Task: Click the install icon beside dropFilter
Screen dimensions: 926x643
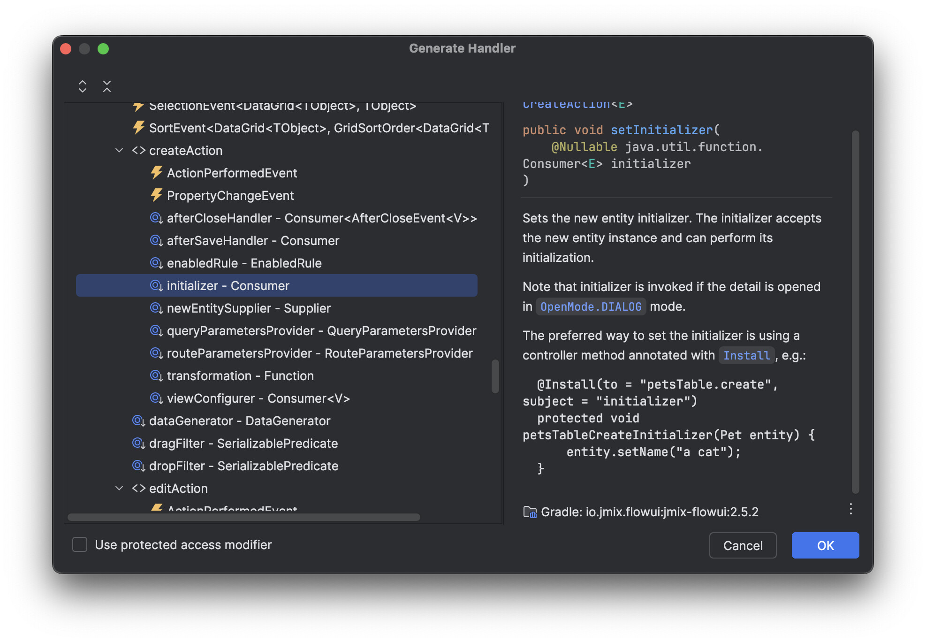Action: pyautogui.click(x=138, y=466)
